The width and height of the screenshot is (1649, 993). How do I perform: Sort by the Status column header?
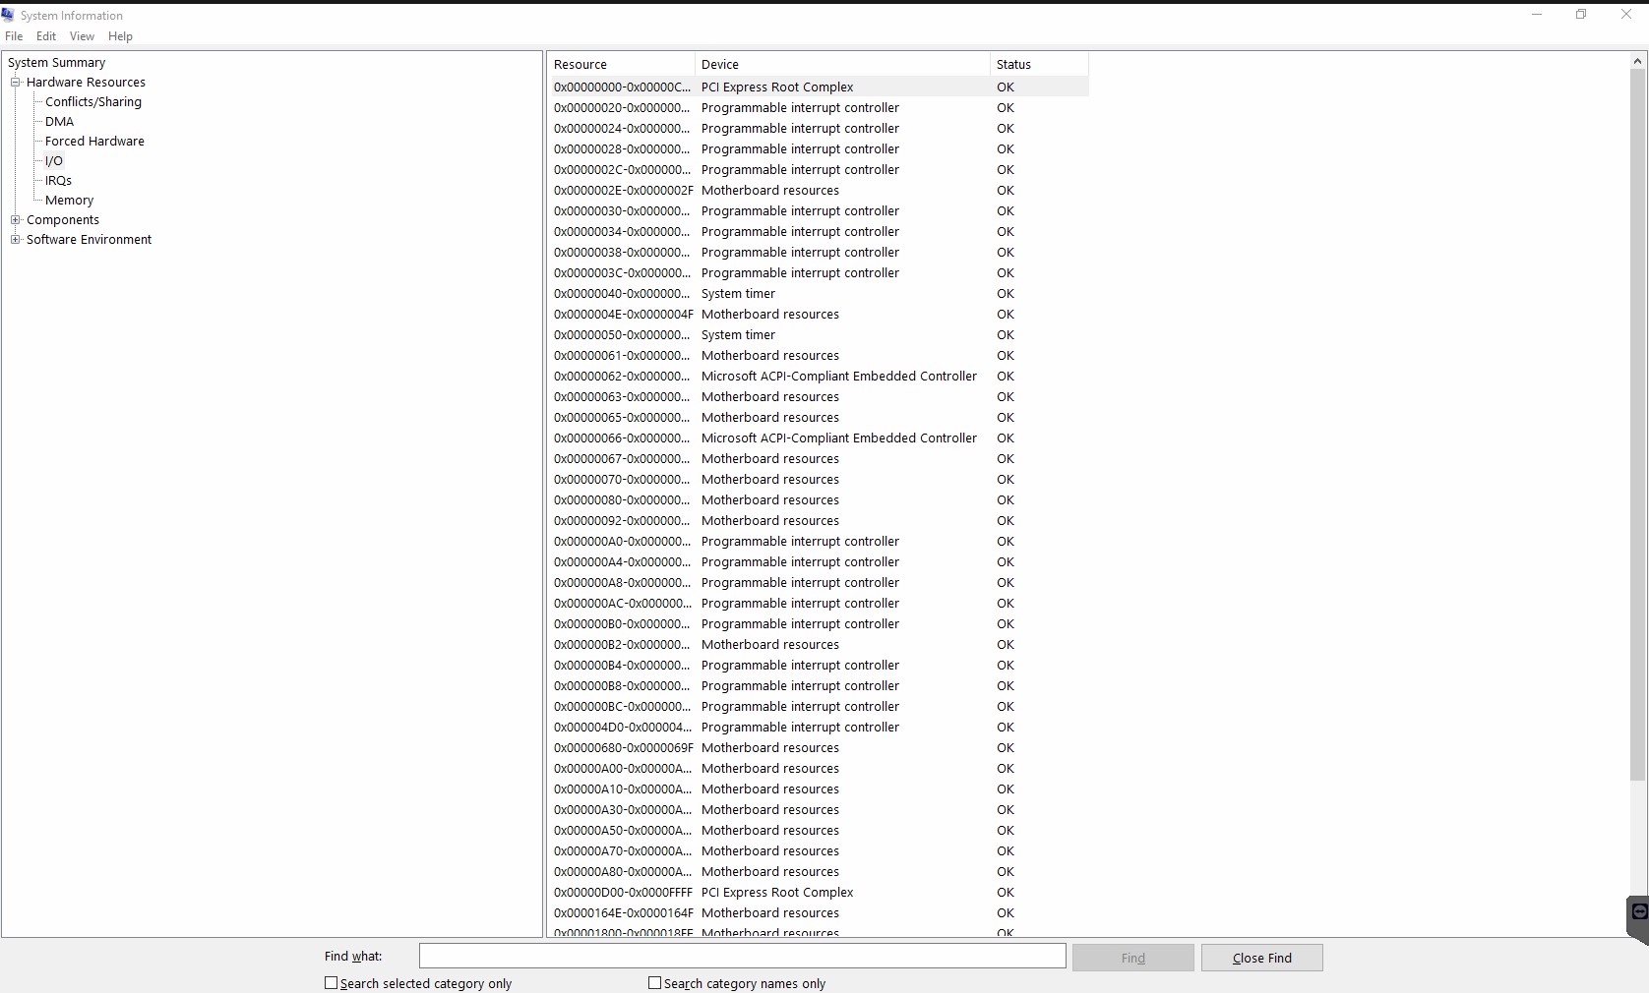[1039, 64]
